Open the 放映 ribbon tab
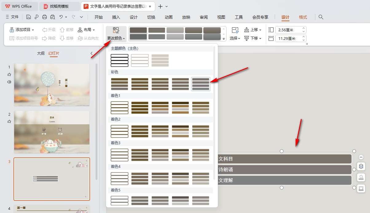Image resolution: width=370 pixels, height=213 pixels. (x=186, y=17)
